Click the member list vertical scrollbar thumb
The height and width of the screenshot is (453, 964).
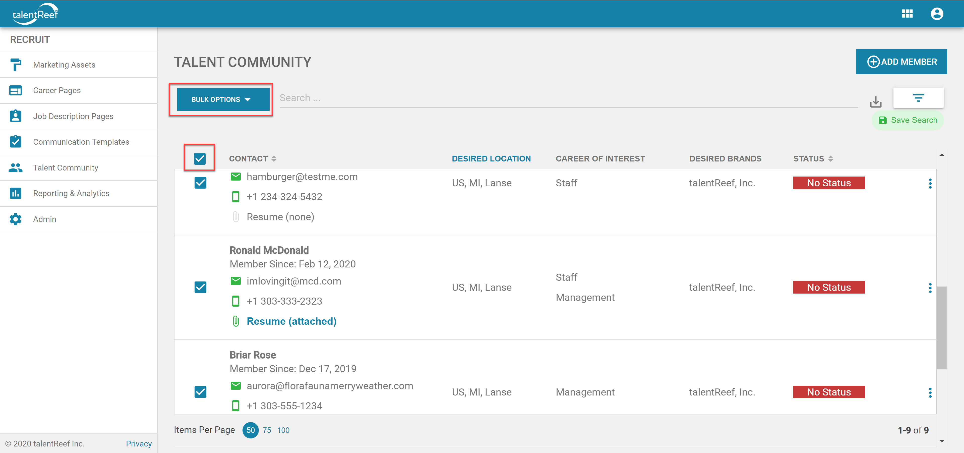point(942,328)
